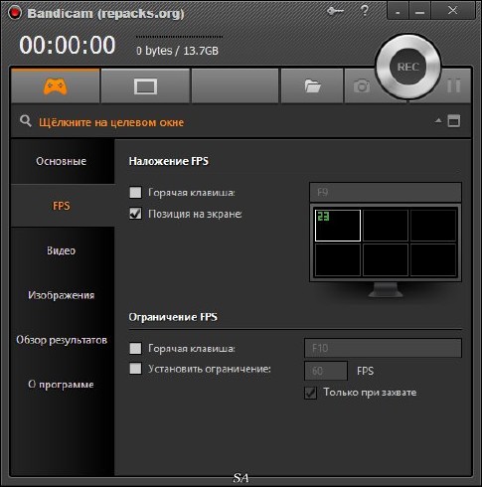Click the camera screenshot icon
This screenshot has height=487, width=482.
coord(362,86)
